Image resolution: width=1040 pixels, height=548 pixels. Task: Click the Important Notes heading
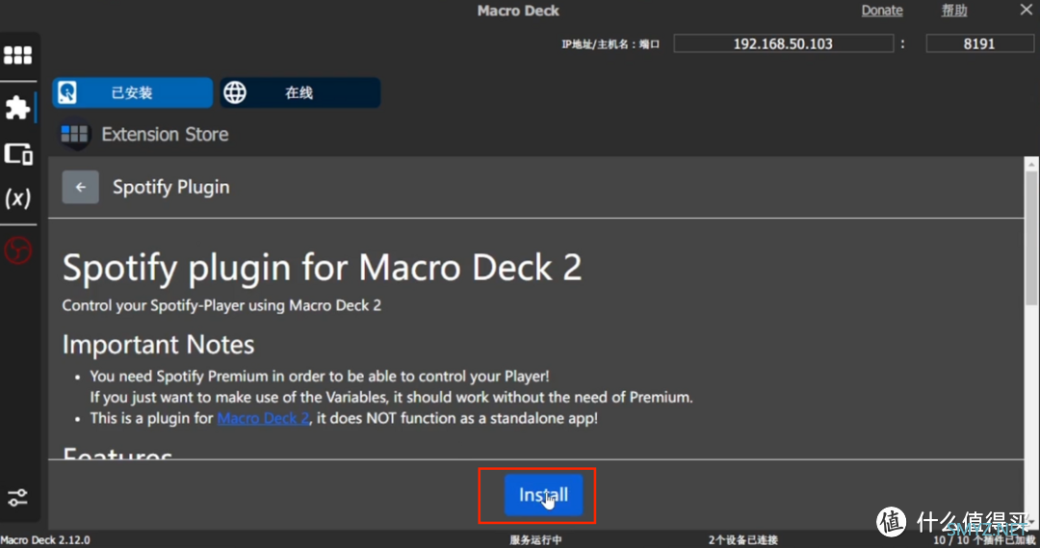159,345
